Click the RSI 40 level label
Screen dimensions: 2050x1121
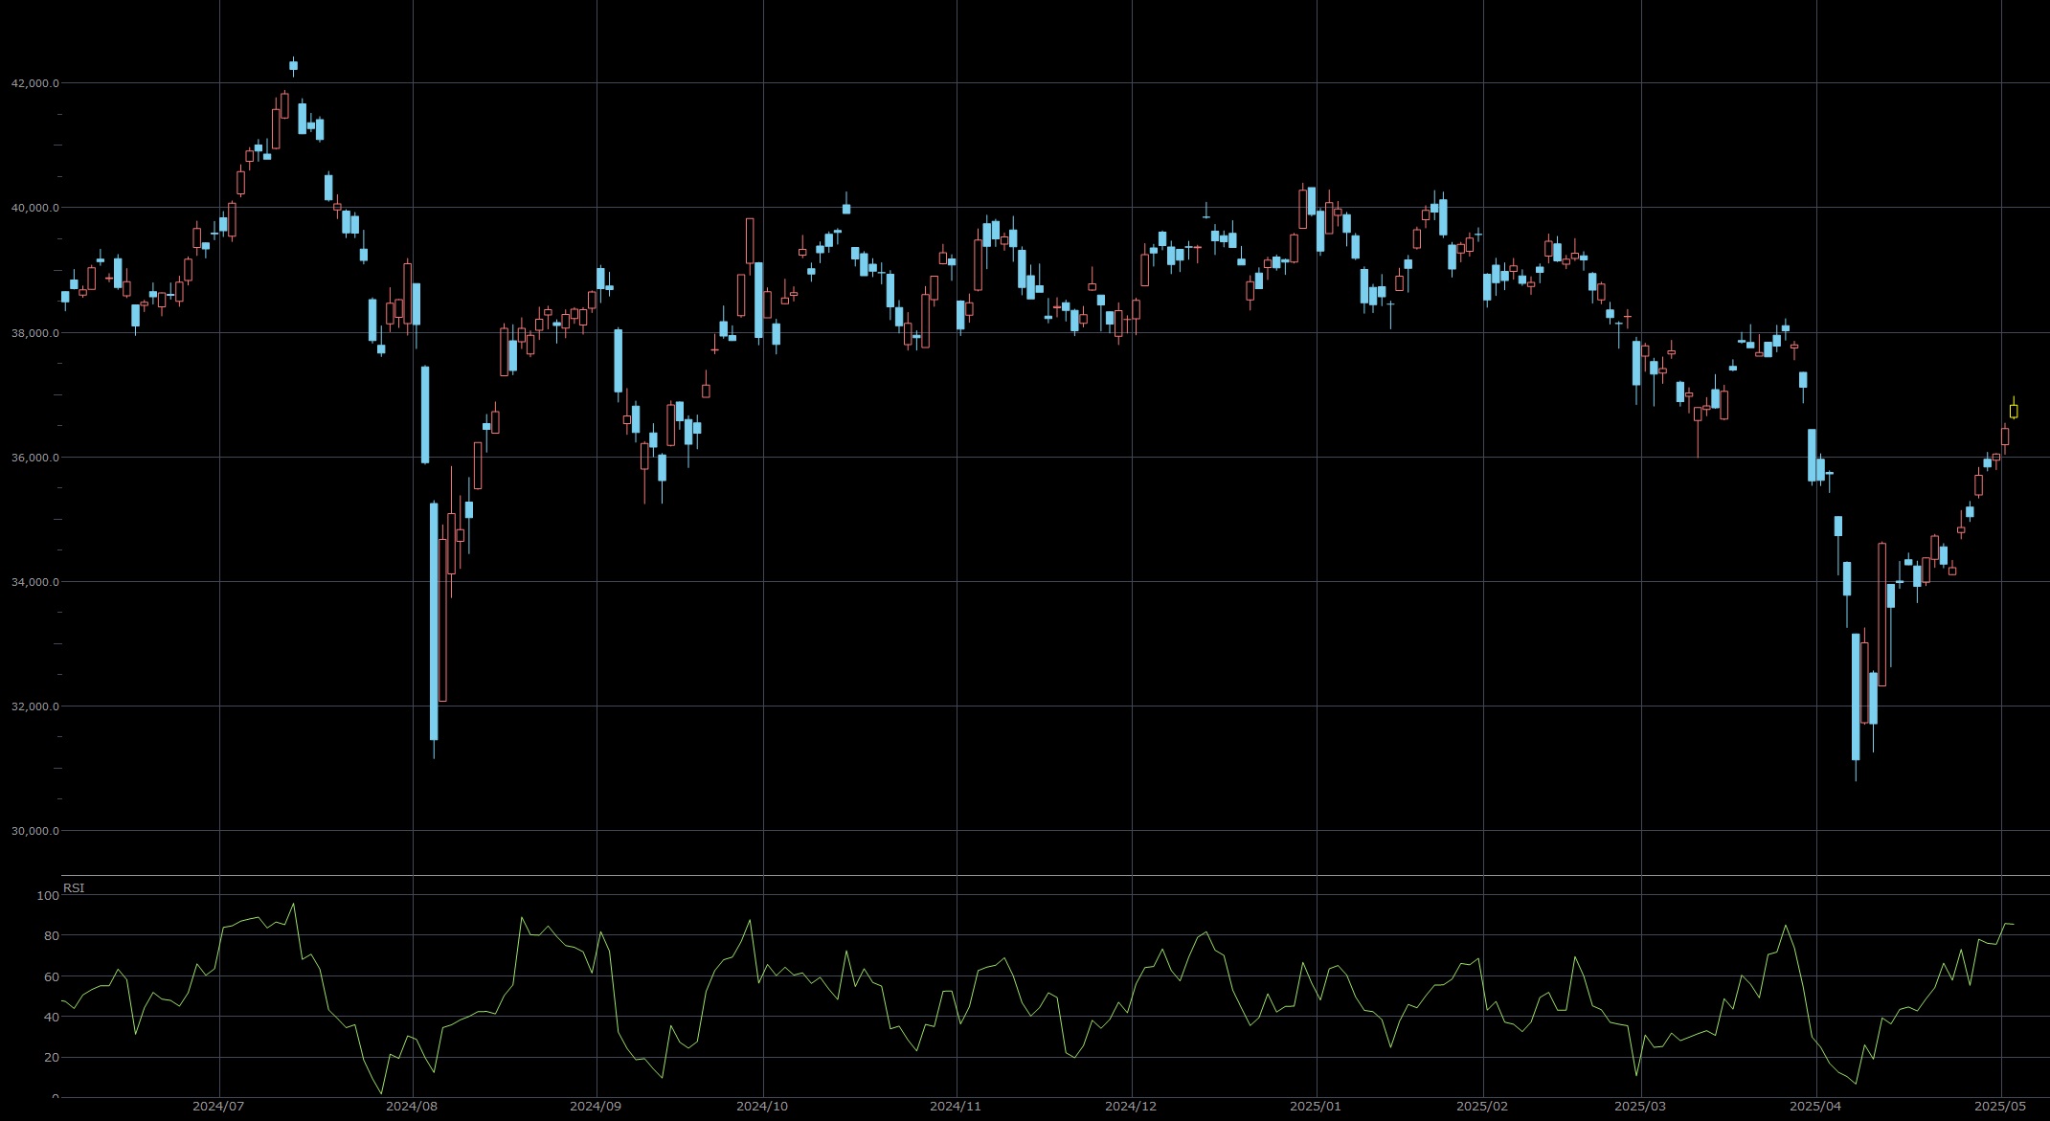51,1018
